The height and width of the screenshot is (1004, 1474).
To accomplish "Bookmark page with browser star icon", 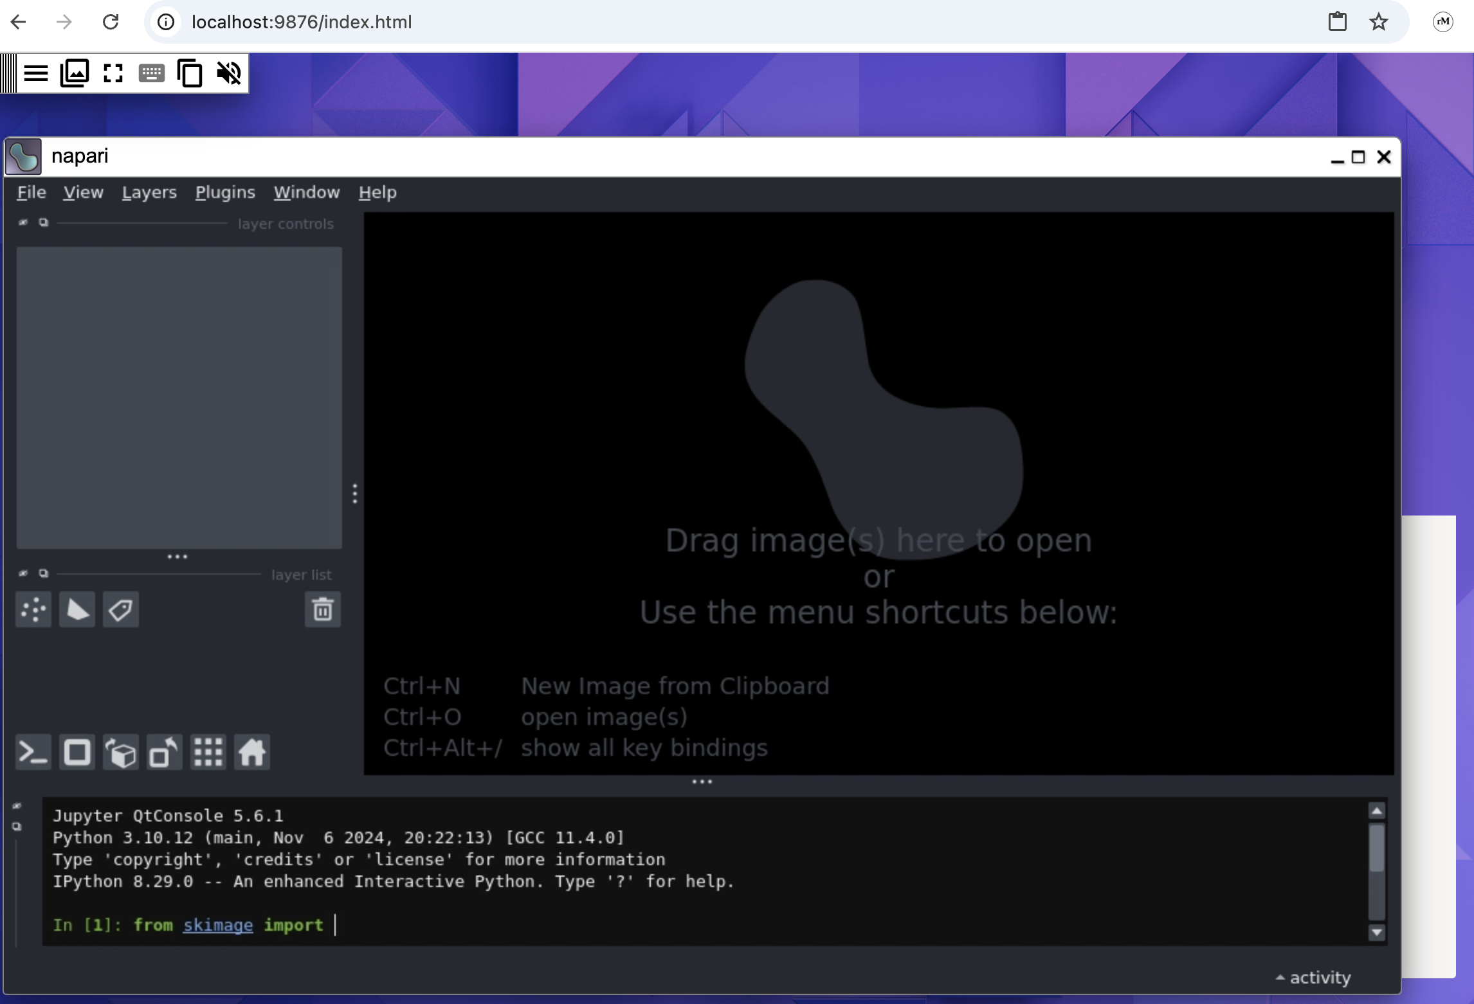I will coord(1378,22).
